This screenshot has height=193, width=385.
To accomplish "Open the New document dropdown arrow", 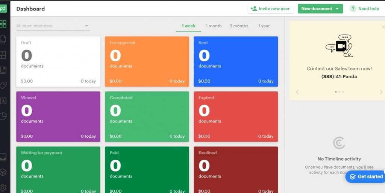I will pos(337,9).
